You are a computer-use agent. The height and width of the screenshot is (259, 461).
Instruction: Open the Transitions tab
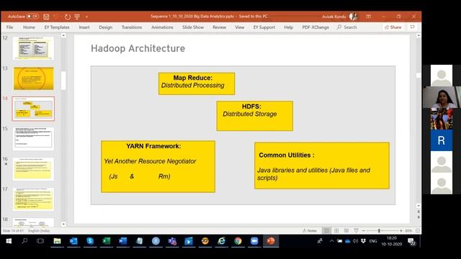pos(131,27)
